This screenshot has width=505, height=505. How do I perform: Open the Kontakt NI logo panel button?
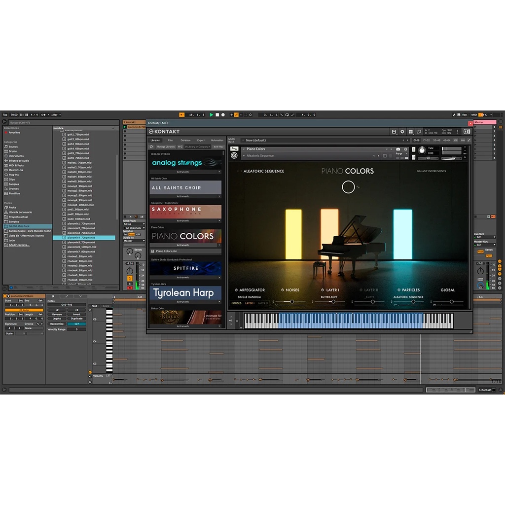[x=467, y=132]
